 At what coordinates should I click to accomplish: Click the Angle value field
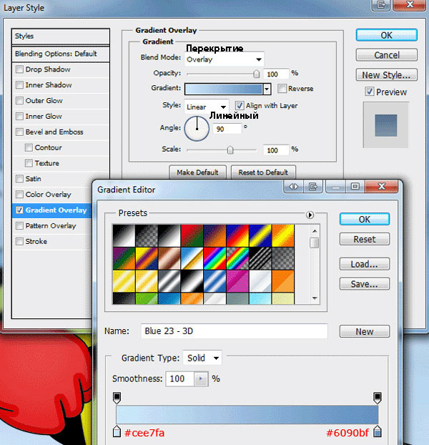coord(227,129)
